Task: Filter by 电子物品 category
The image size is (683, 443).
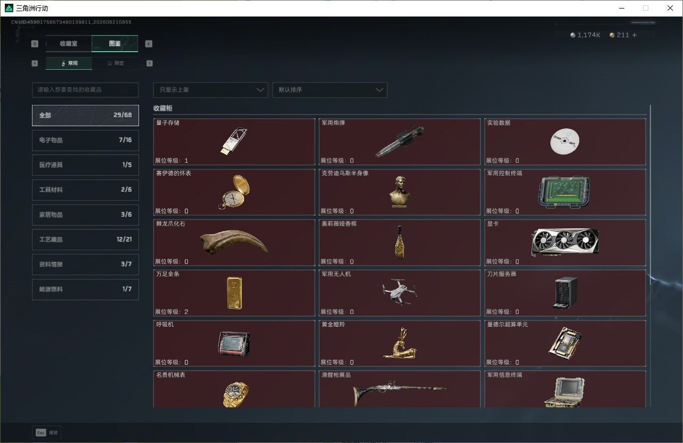Action: click(x=85, y=140)
